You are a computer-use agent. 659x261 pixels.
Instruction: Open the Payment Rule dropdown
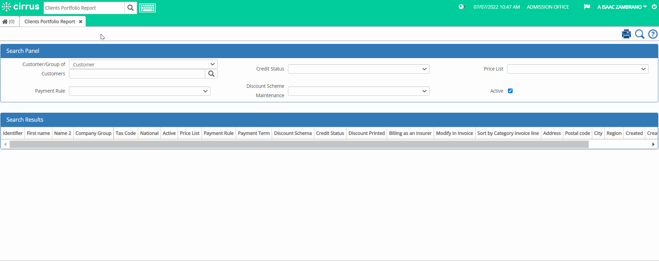pos(139,91)
